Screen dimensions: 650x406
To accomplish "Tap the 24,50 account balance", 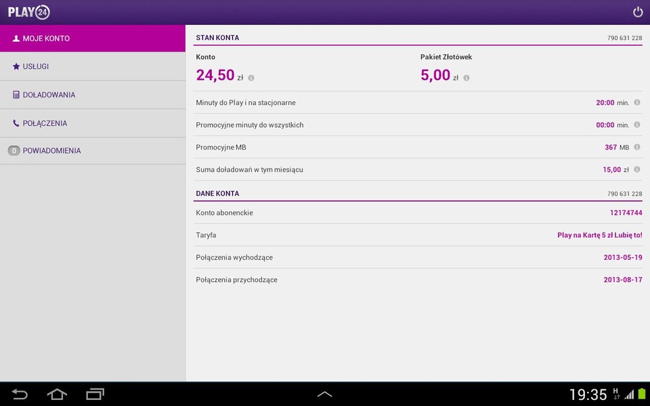I will [215, 75].
